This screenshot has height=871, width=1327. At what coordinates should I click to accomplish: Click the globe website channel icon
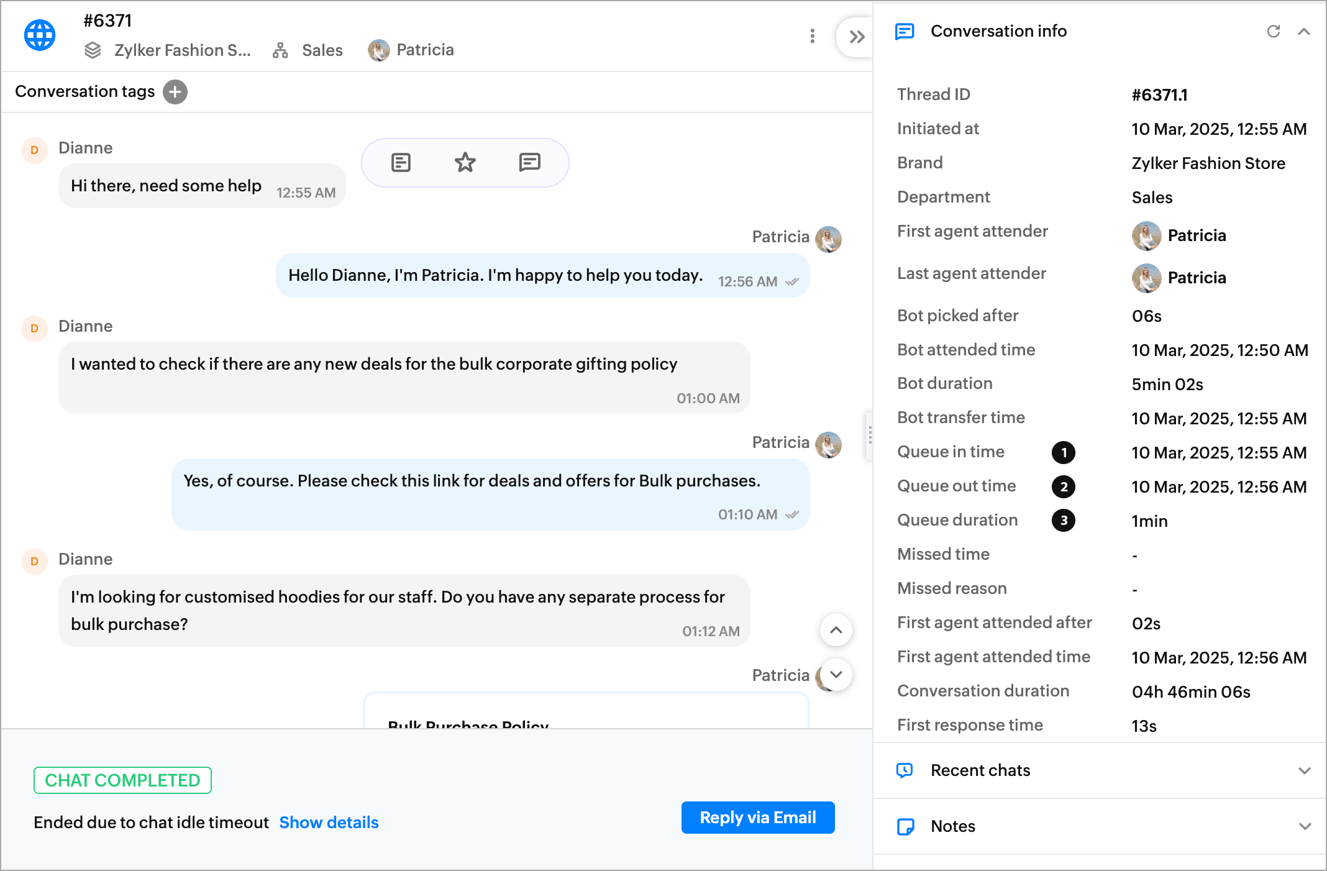click(x=40, y=35)
